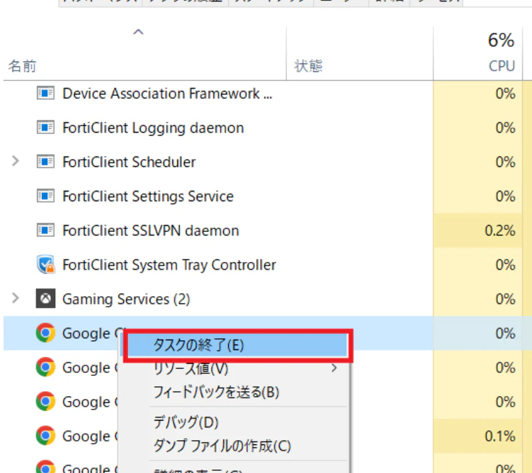Viewport: 532px width, 473px height.
Task: Click the FortiClient Scheduler process icon
Action: (x=45, y=161)
